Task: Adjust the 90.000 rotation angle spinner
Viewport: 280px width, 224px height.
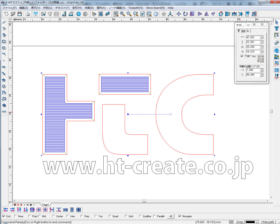Action: [262, 75]
